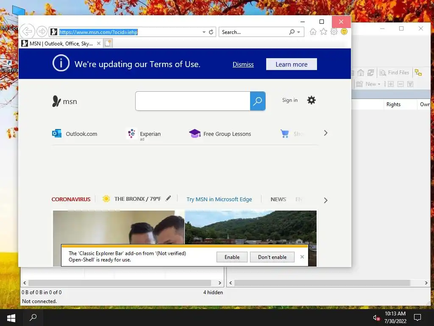Click the Learn more button
Screen dimensions: 434x326
[292, 65]
